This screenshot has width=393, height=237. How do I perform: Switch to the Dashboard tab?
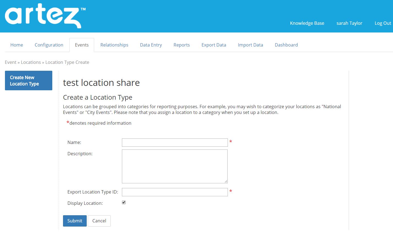coord(286,45)
